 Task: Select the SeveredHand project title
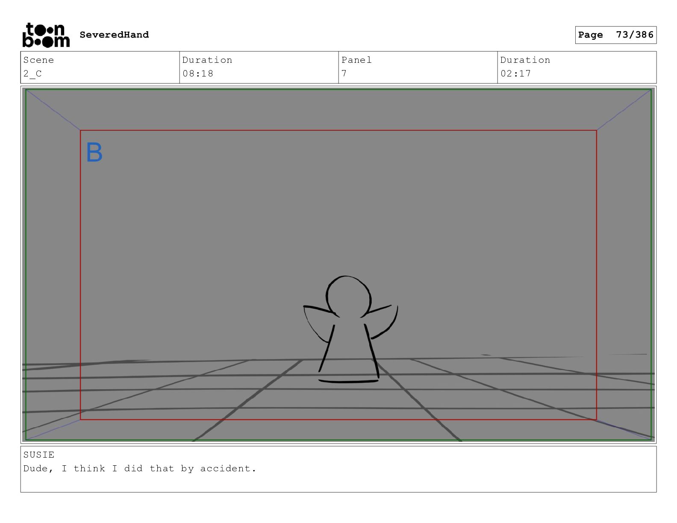[114, 35]
